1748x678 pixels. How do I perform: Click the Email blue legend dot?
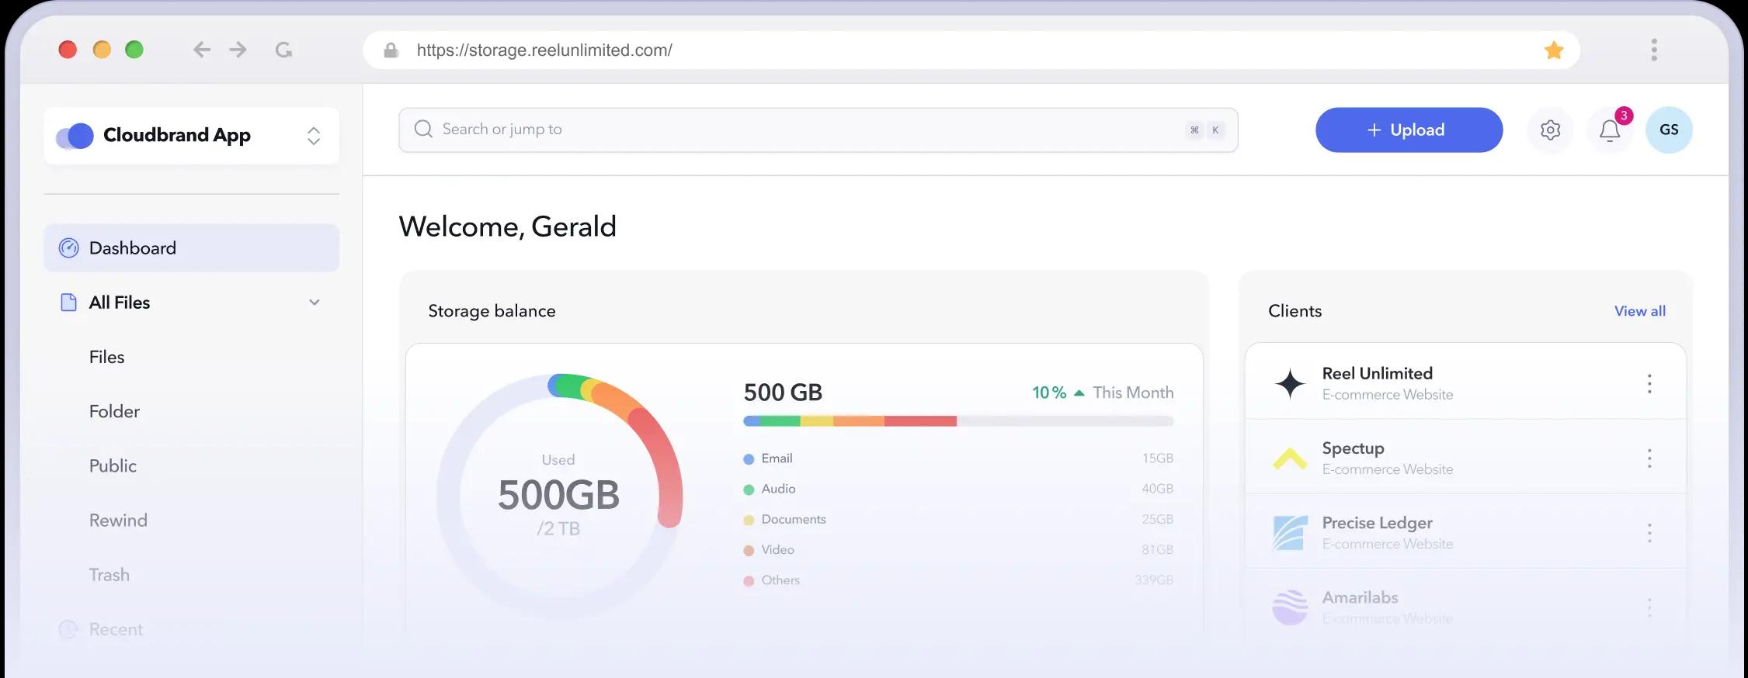click(x=749, y=459)
